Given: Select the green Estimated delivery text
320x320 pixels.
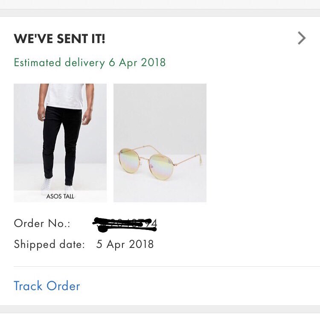Looking at the screenshot, I should pos(90,63).
